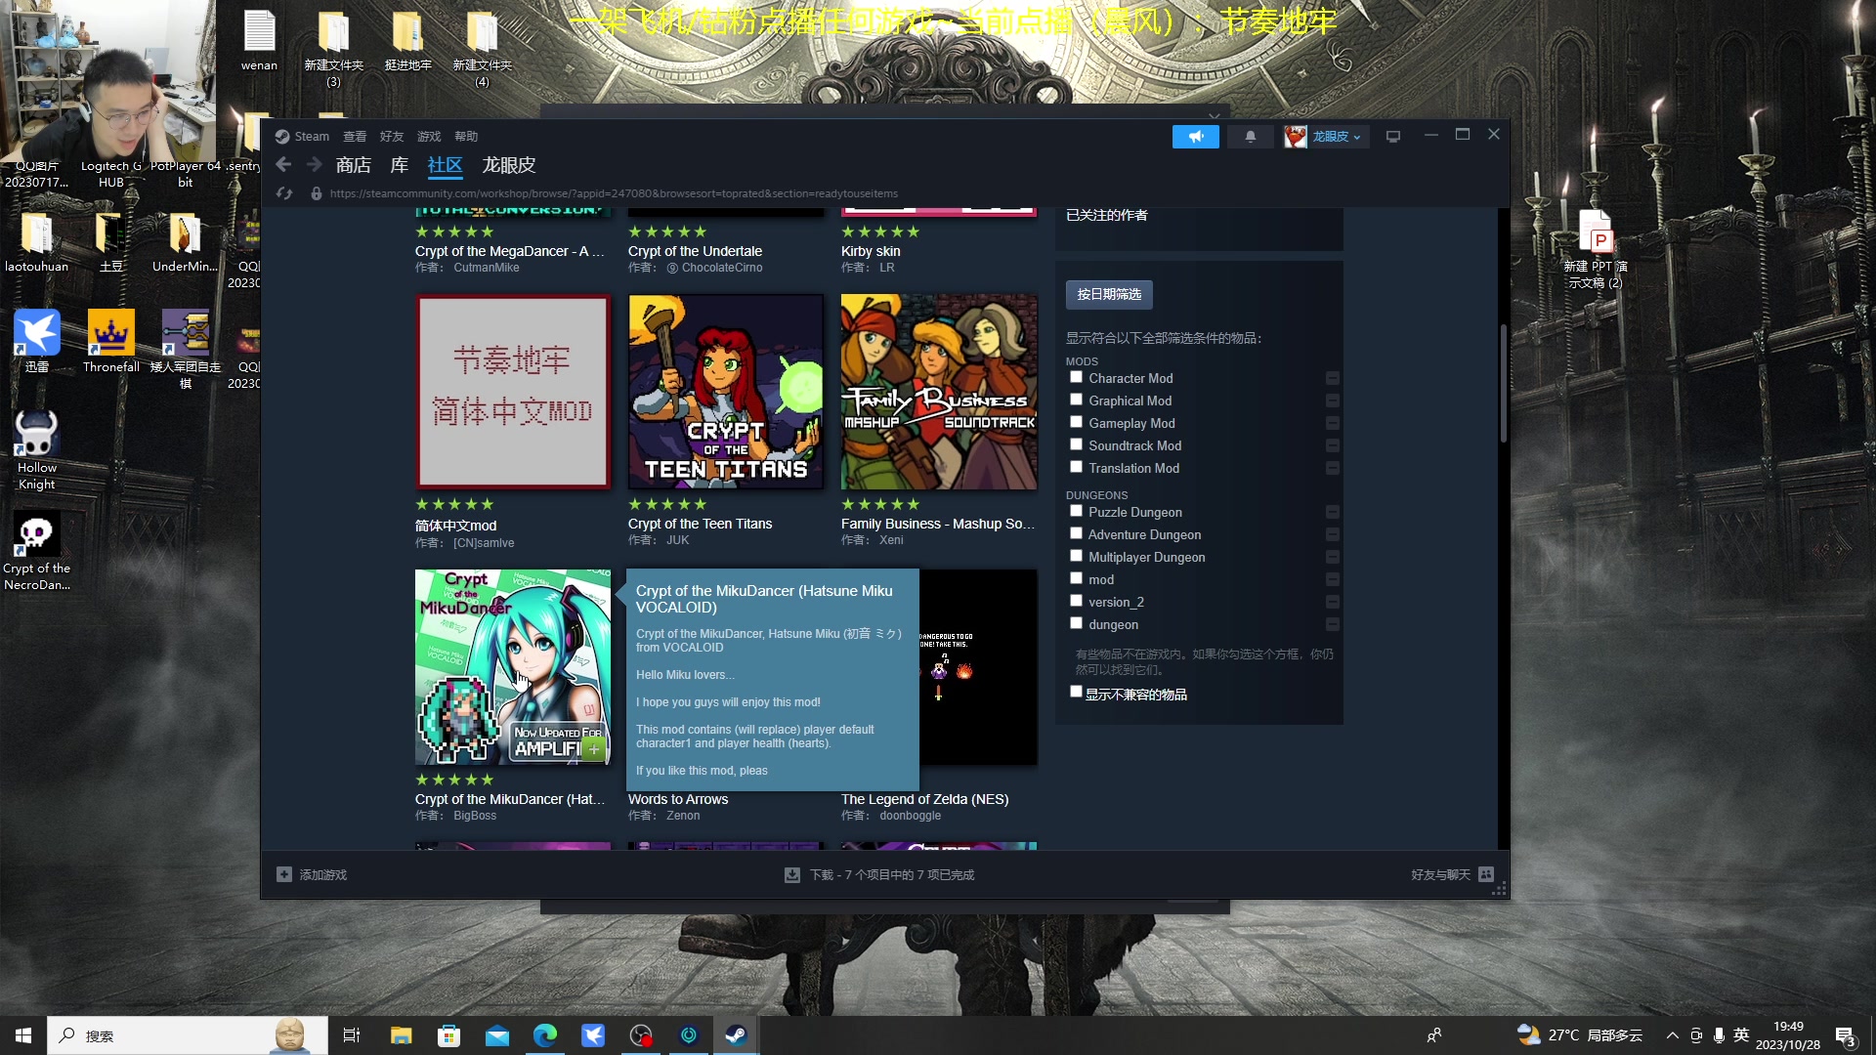Select the UnderMine desktop icon
1876x1055 pixels.
click(x=185, y=240)
